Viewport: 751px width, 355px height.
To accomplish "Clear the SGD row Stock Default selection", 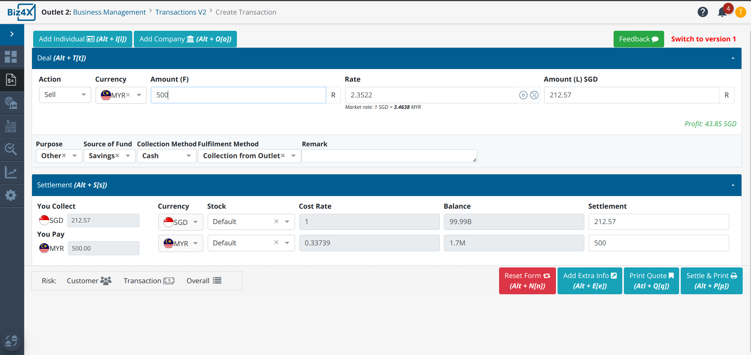I will (x=276, y=222).
